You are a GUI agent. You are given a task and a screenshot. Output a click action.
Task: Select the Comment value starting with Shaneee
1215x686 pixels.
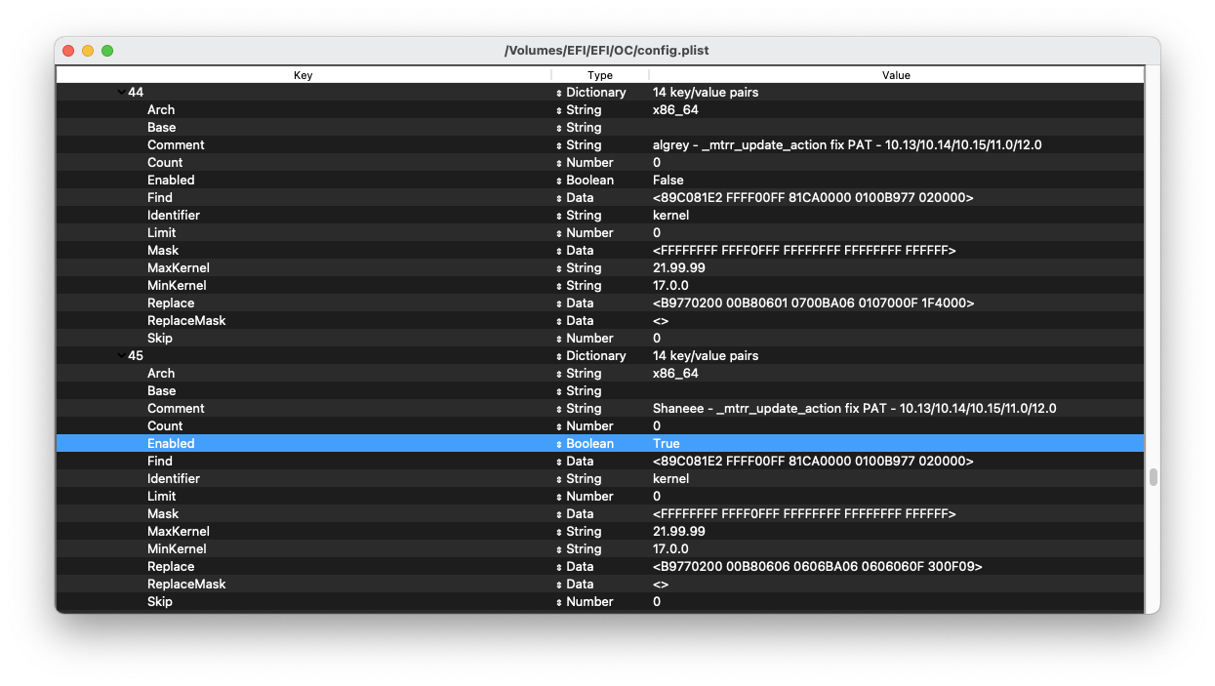(x=854, y=409)
